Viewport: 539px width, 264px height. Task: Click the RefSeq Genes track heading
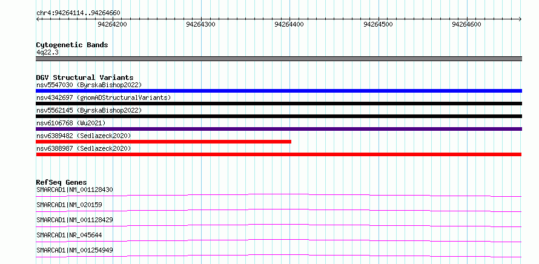[x=62, y=182]
